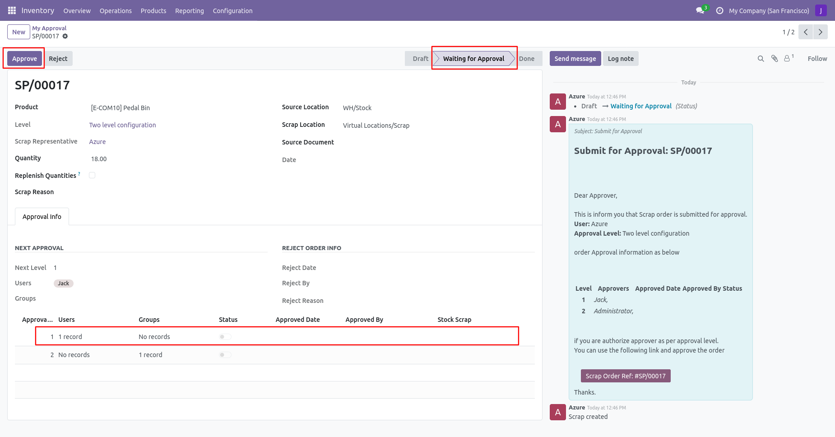The width and height of the screenshot is (835, 437).
Task: Go to next record arrow
Action: [x=820, y=32]
